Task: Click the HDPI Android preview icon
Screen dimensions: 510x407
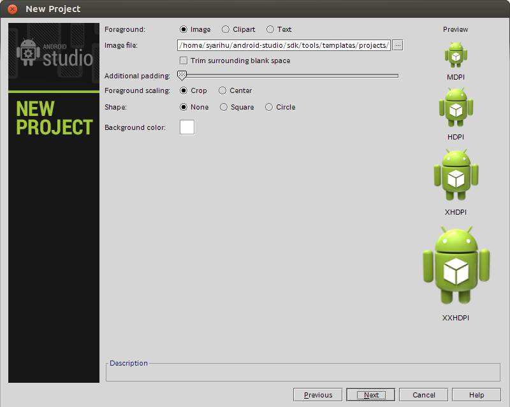Action: [x=456, y=107]
